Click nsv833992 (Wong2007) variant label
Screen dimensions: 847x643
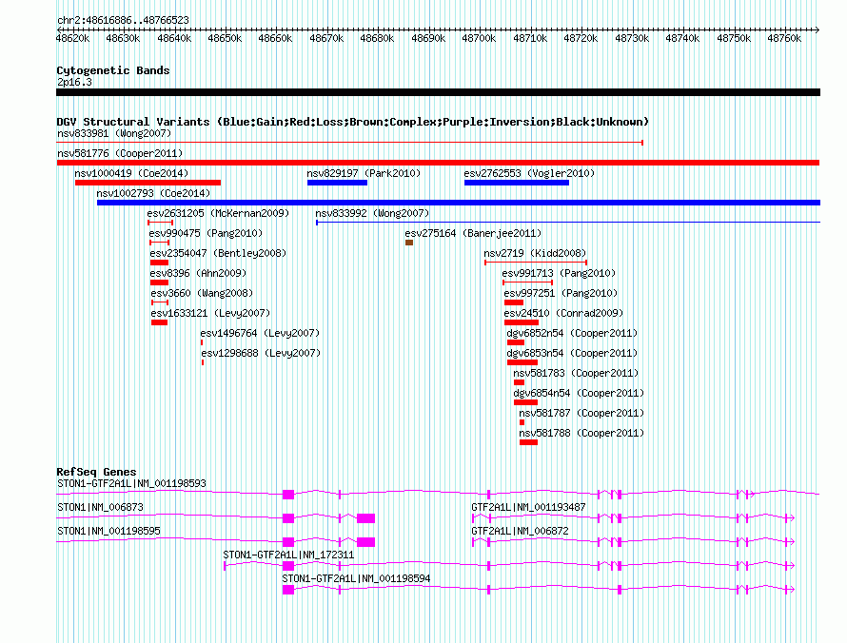coord(372,213)
